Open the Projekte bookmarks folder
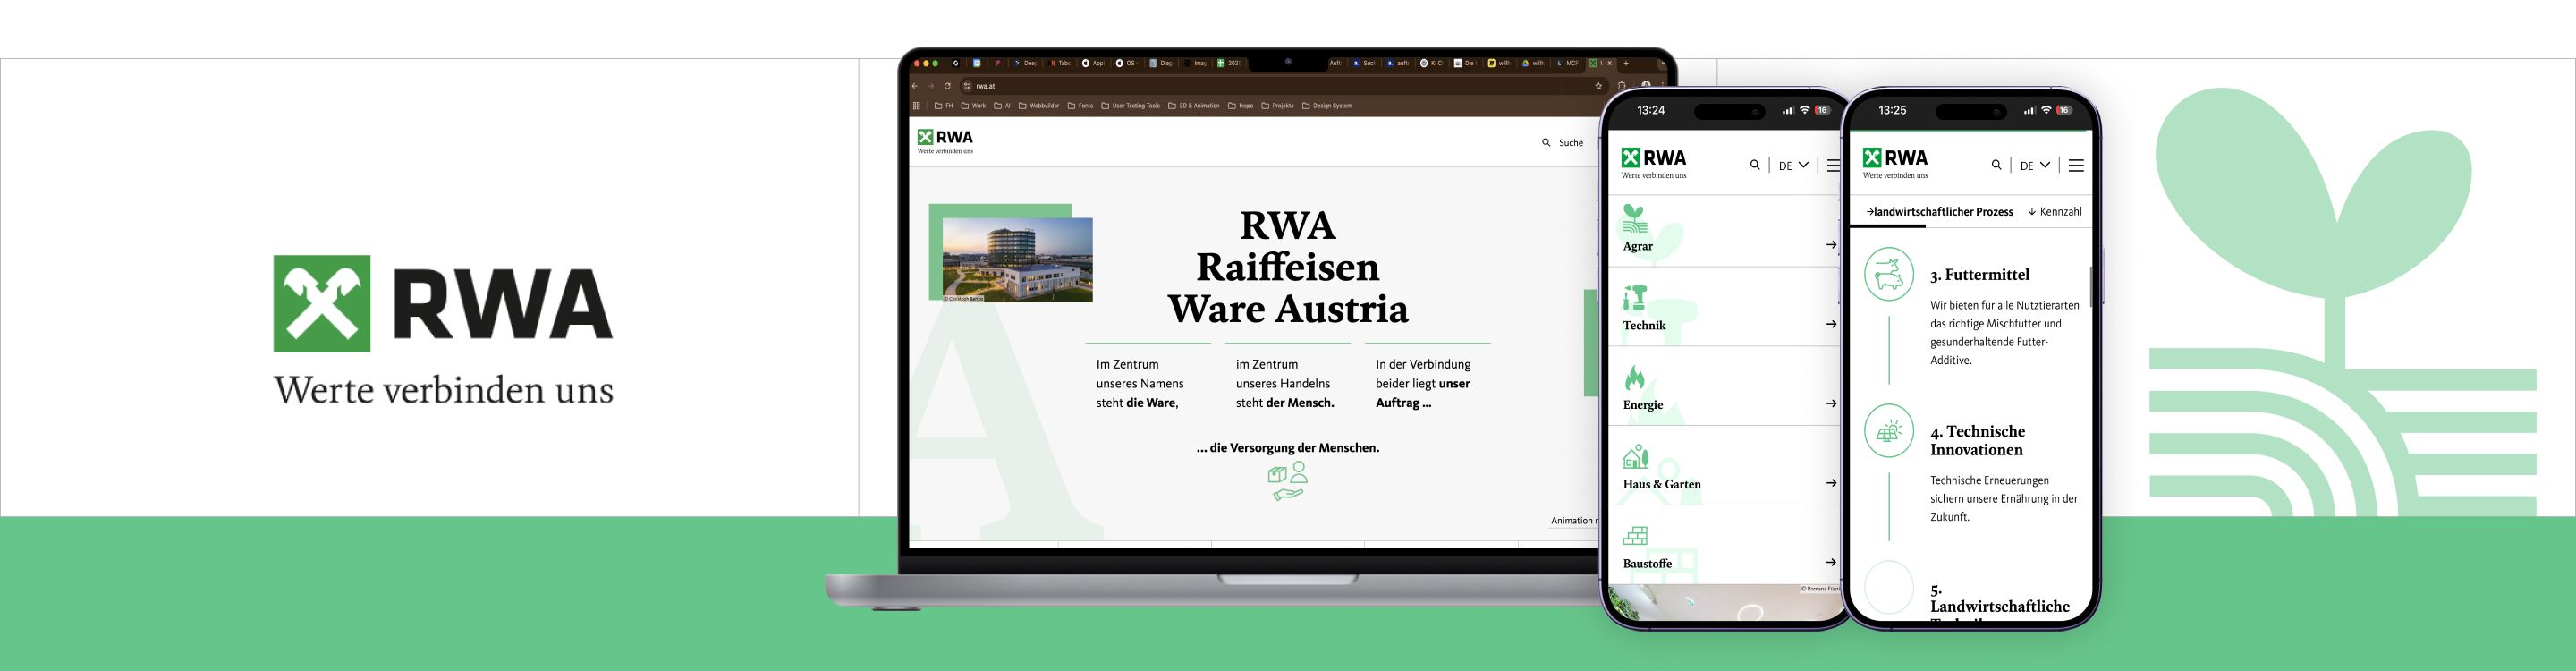Viewport: 2576px width, 671px height. point(1278,106)
